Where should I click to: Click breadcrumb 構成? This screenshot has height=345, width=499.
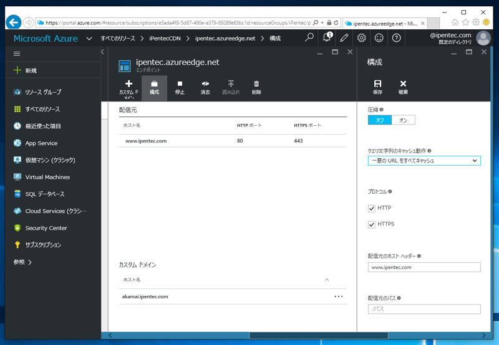point(275,39)
